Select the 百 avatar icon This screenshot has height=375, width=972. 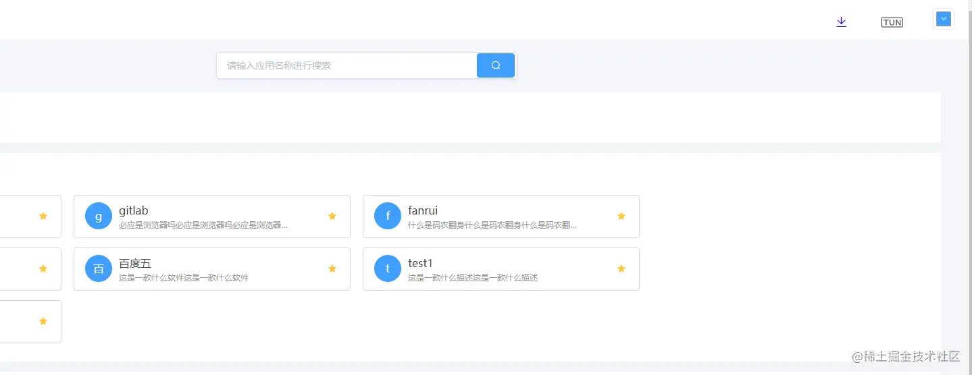[99, 268]
